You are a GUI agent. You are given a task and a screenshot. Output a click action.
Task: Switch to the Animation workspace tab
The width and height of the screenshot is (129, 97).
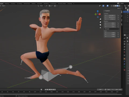point(40,4)
